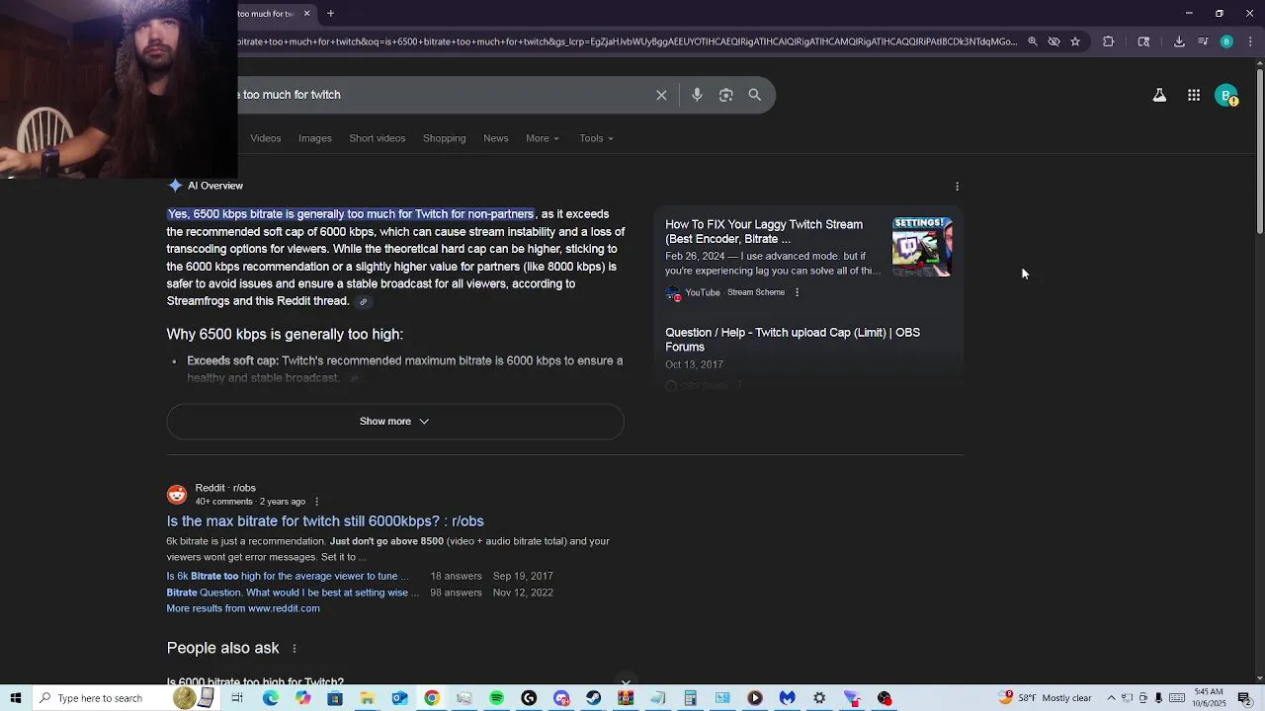Open the tab search icon in toolbar

[x=1143, y=41]
